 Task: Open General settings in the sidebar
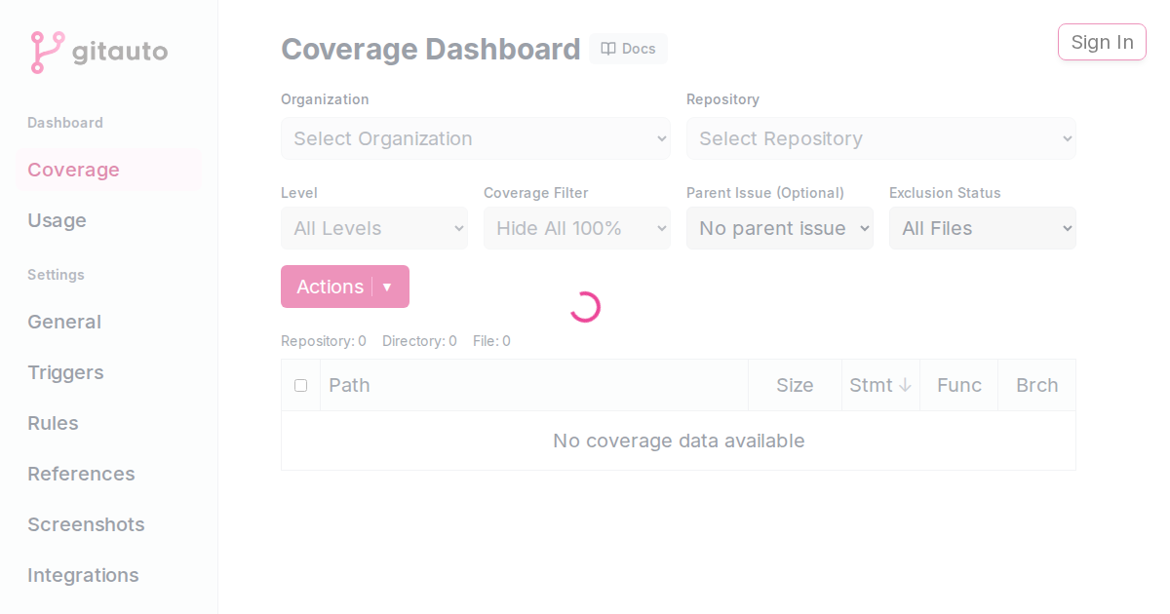pyautogui.click(x=108, y=322)
